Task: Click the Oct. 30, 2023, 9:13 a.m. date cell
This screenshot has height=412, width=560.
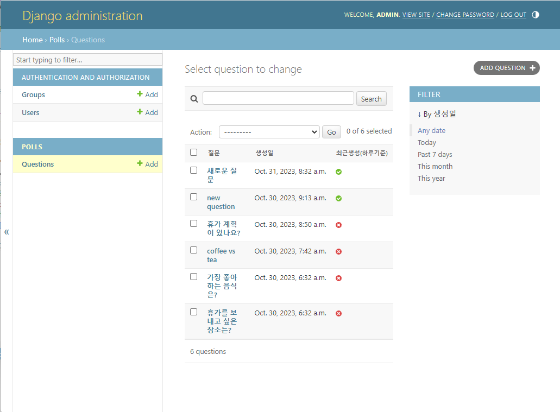Action: (x=291, y=198)
